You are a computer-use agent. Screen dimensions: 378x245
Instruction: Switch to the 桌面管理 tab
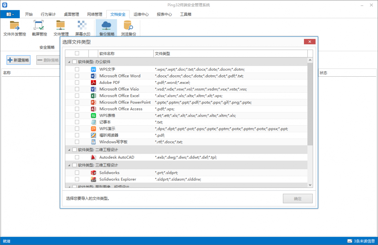71,14
